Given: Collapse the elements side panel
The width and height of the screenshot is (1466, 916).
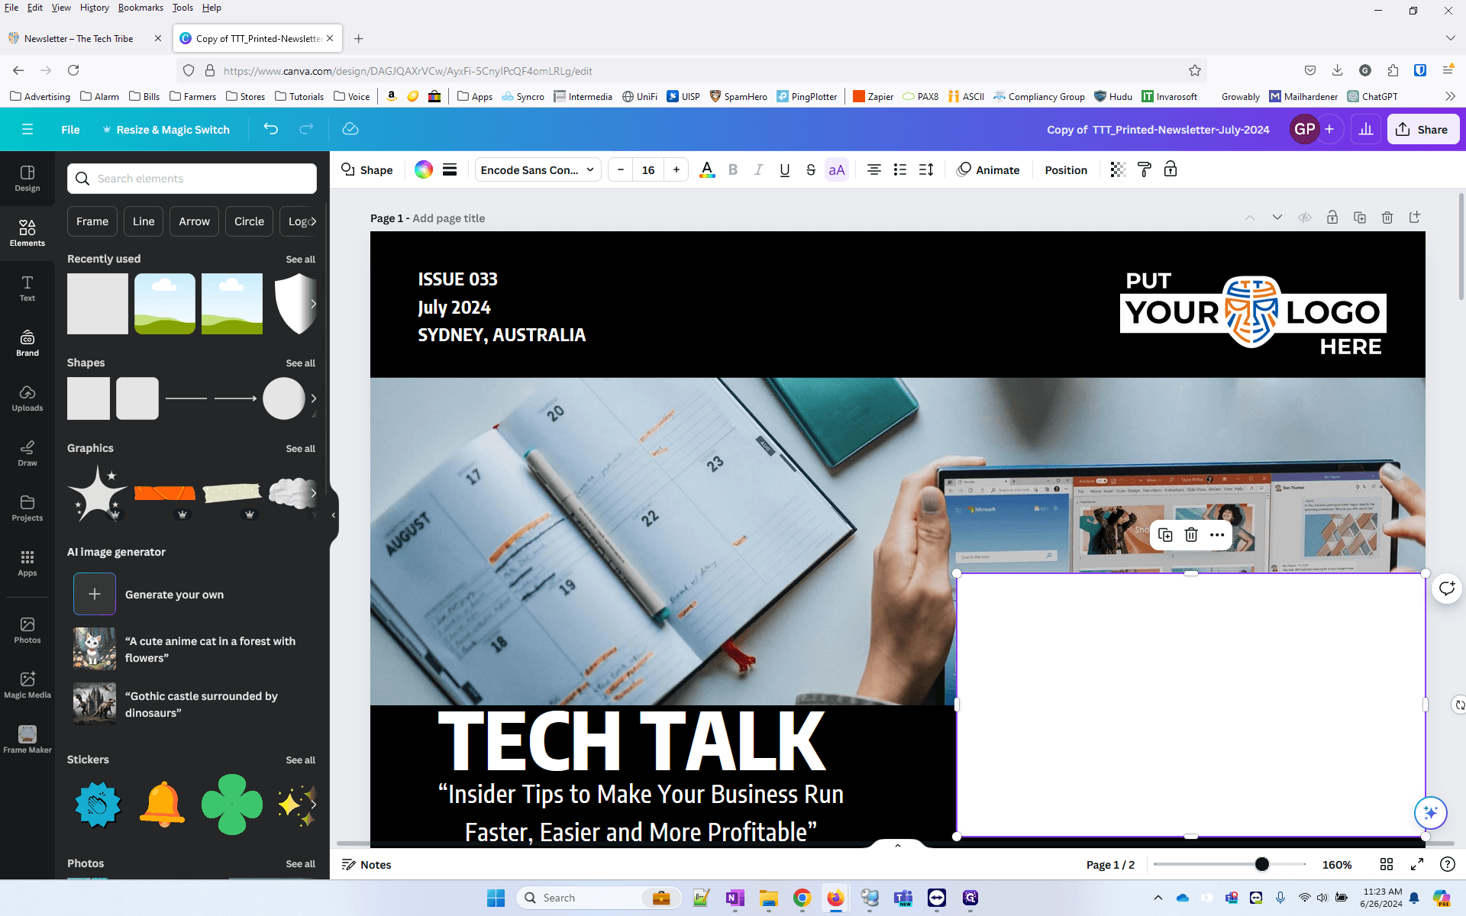Looking at the screenshot, I should [334, 515].
